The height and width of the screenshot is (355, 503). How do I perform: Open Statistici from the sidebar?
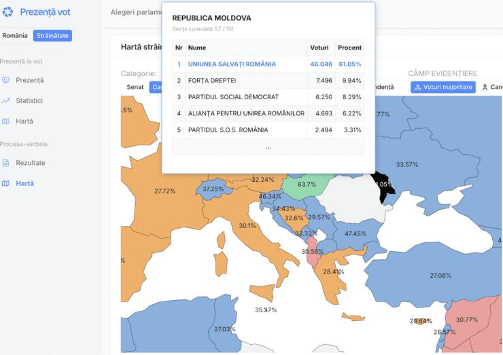29,100
